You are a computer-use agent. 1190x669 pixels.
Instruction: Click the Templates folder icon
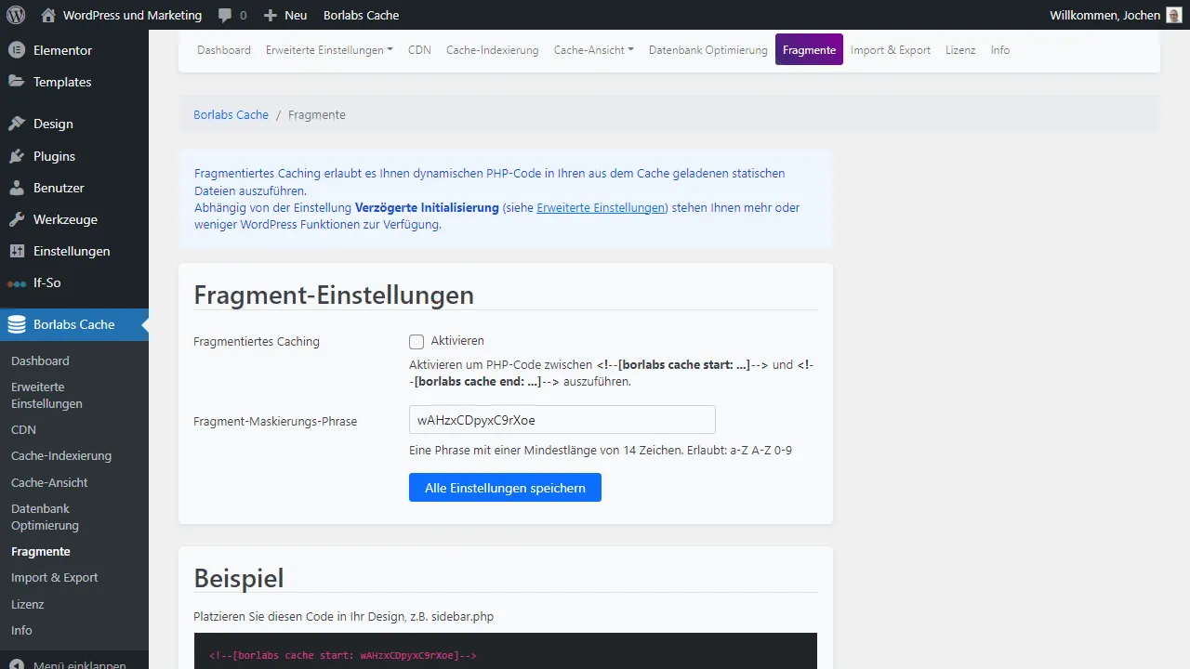click(16, 82)
